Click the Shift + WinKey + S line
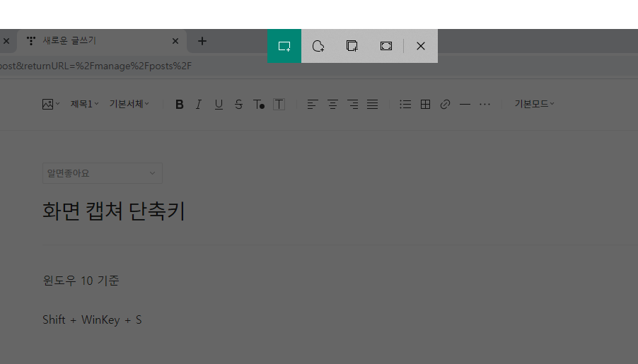Screen dimensions: 638x364 (x=92, y=320)
